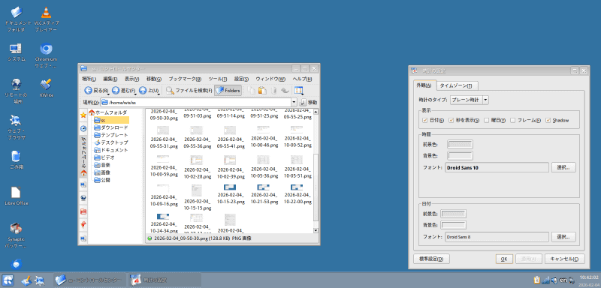The image size is (601, 288).
Task: Pick the time 背景色 background color swatch
Action: click(461, 156)
